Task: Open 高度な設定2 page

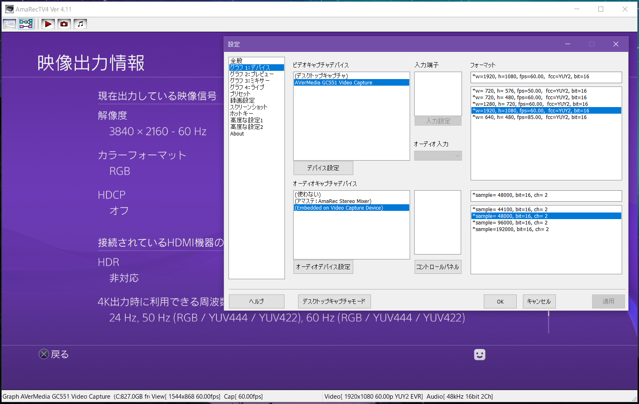Action: click(257, 127)
